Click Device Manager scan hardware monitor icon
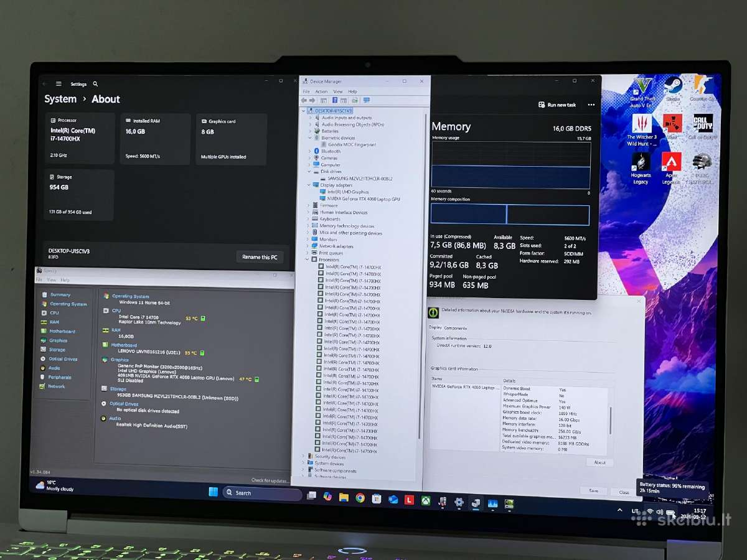Image resolution: width=747 pixels, height=560 pixels. pyautogui.click(x=366, y=100)
